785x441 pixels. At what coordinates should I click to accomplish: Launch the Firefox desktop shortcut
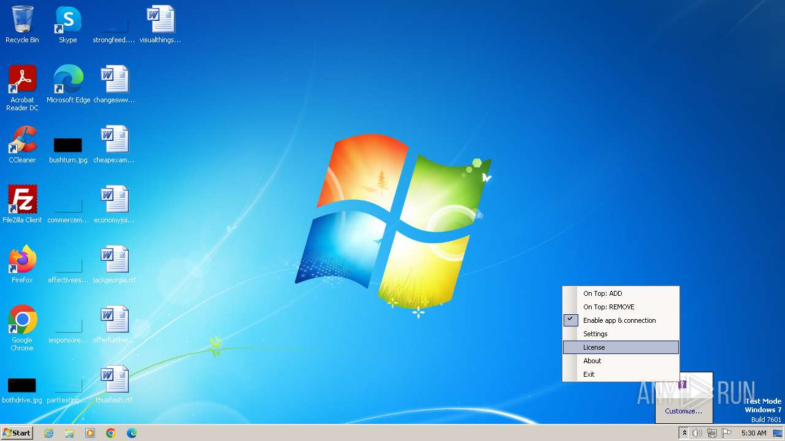tap(22, 265)
